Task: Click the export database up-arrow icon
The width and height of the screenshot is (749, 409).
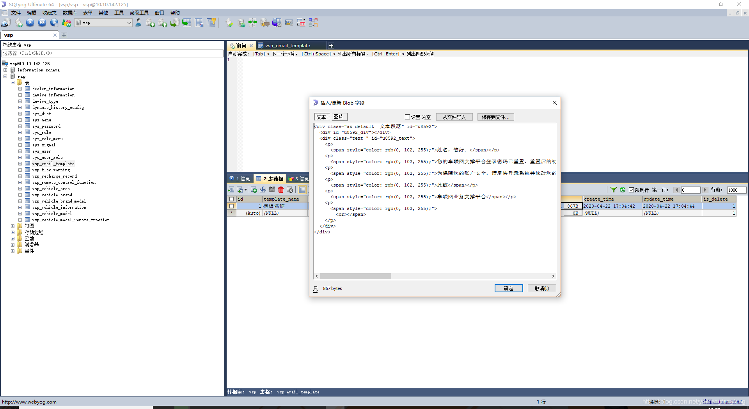Action: click(163, 23)
